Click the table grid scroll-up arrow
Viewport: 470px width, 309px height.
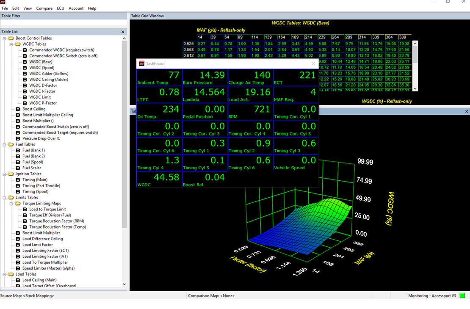415,44
